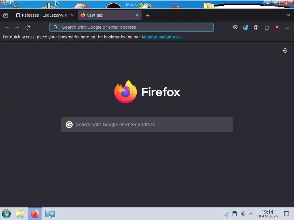
Task: Toggle the muted volume tray icon
Action: click(x=243, y=214)
